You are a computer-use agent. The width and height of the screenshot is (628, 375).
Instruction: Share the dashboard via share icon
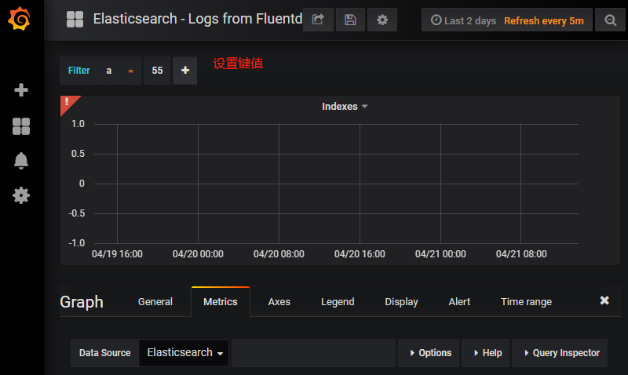tap(318, 20)
